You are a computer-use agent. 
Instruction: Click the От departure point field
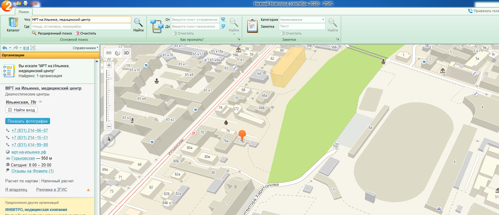pos(195,20)
